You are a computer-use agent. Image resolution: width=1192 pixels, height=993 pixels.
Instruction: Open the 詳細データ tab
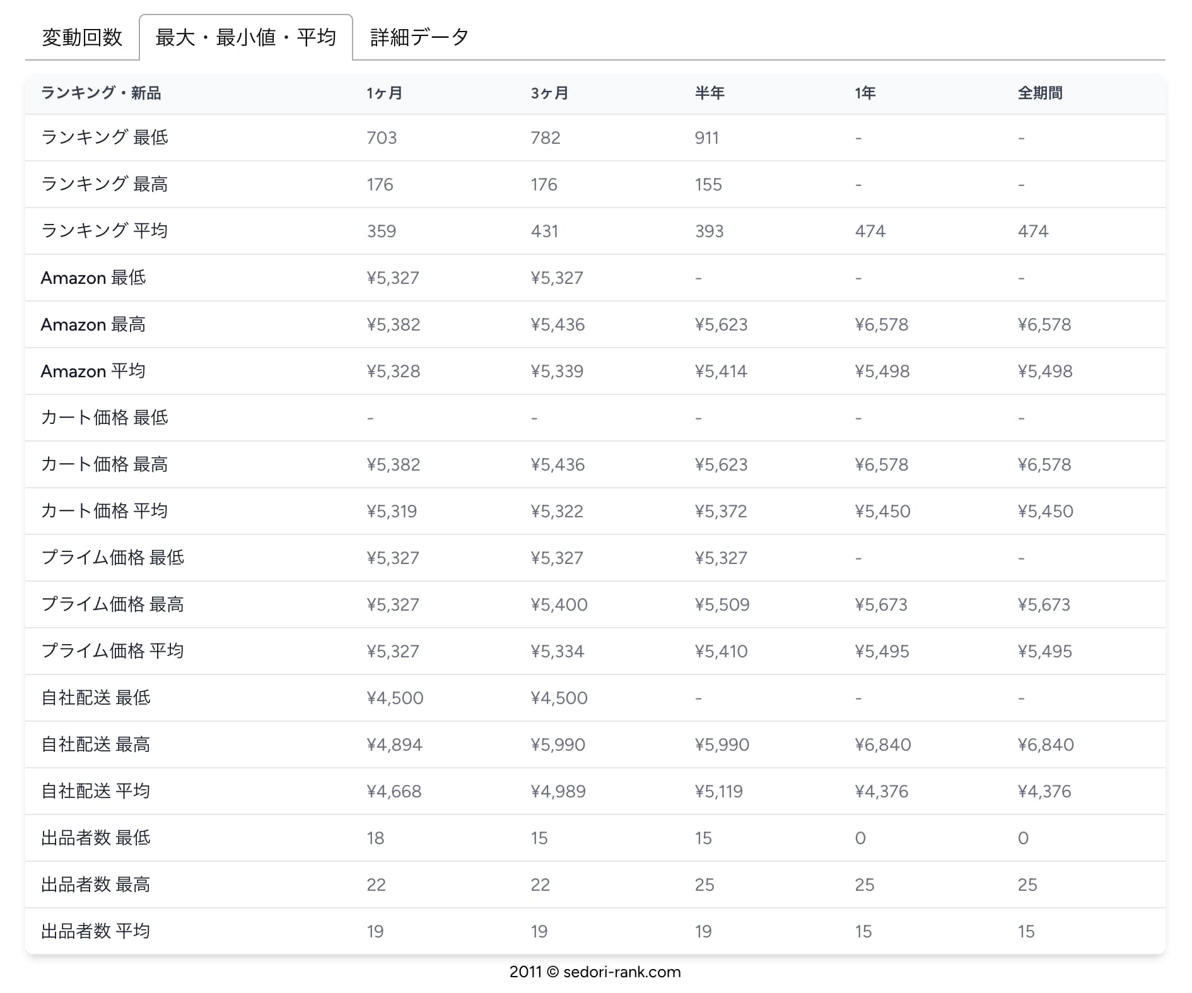pos(419,38)
